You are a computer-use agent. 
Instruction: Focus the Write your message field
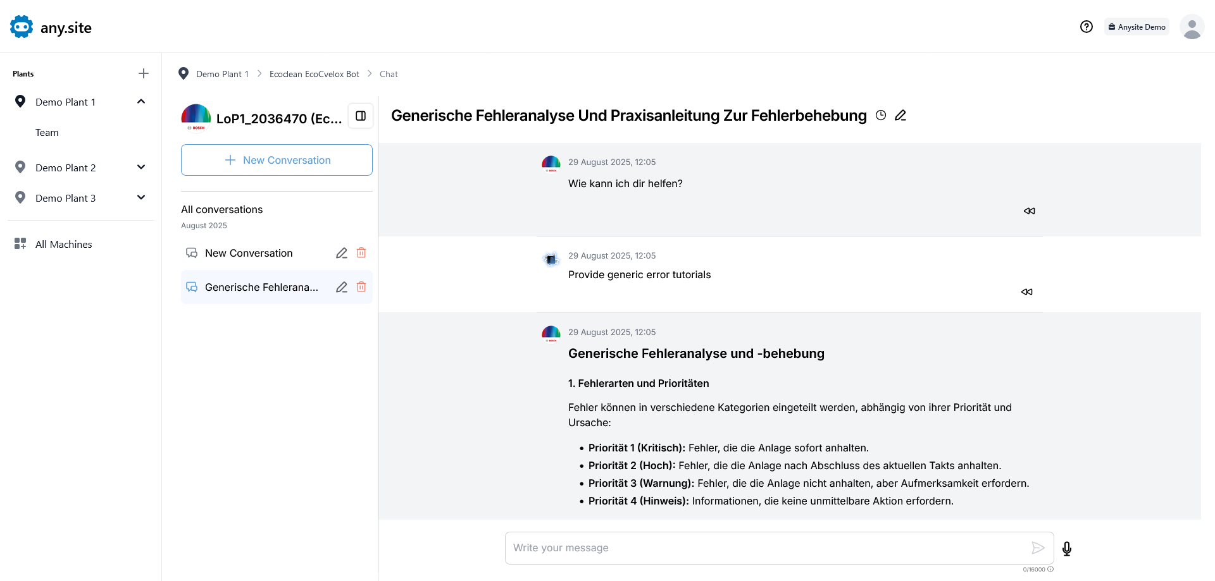coord(766,548)
